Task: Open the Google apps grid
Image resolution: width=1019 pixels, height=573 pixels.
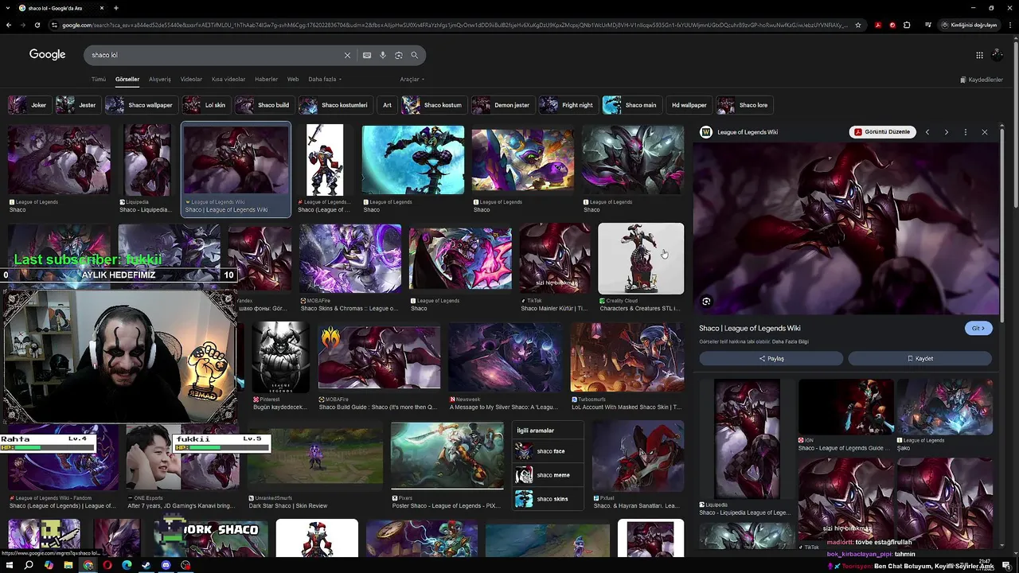Action: (x=979, y=55)
